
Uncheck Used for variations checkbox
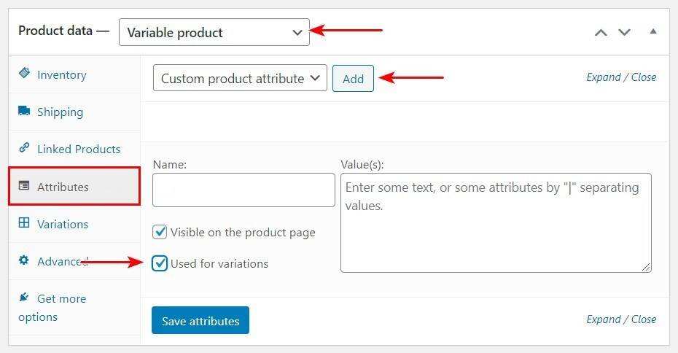coord(160,263)
